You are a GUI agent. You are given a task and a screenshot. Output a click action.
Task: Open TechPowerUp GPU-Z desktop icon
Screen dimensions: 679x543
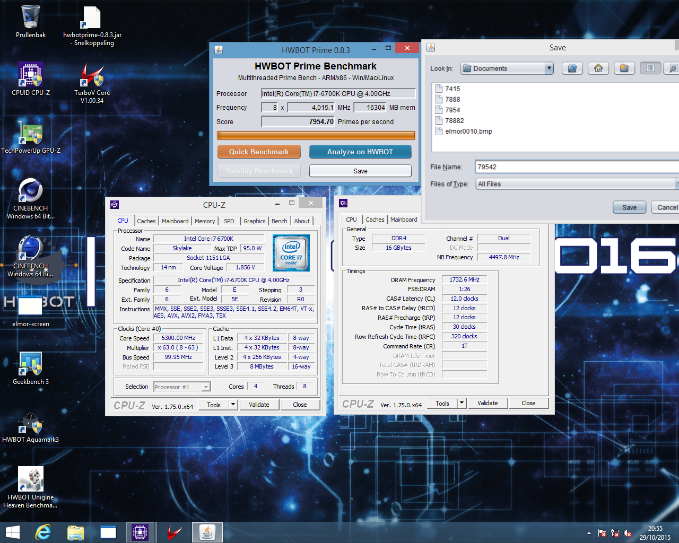point(31,137)
